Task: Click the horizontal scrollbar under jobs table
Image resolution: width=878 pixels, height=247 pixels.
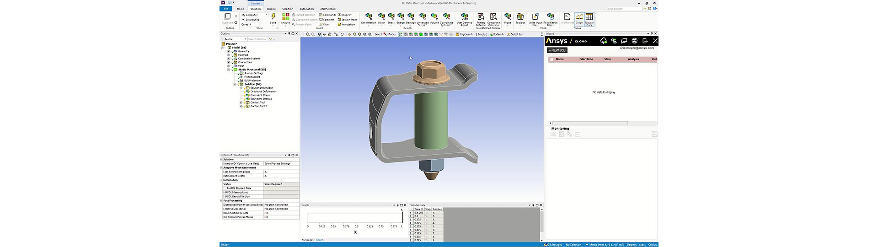Action: 590,123
